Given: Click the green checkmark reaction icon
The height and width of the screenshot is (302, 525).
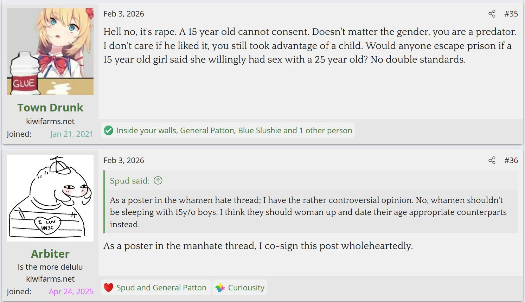Looking at the screenshot, I should tap(109, 130).
